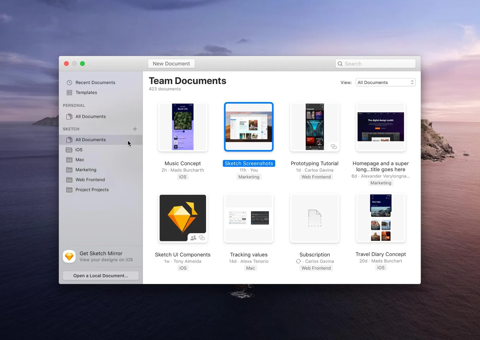Select Project Projects in sidebar
The image size is (480, 340).
pos(101,190)
